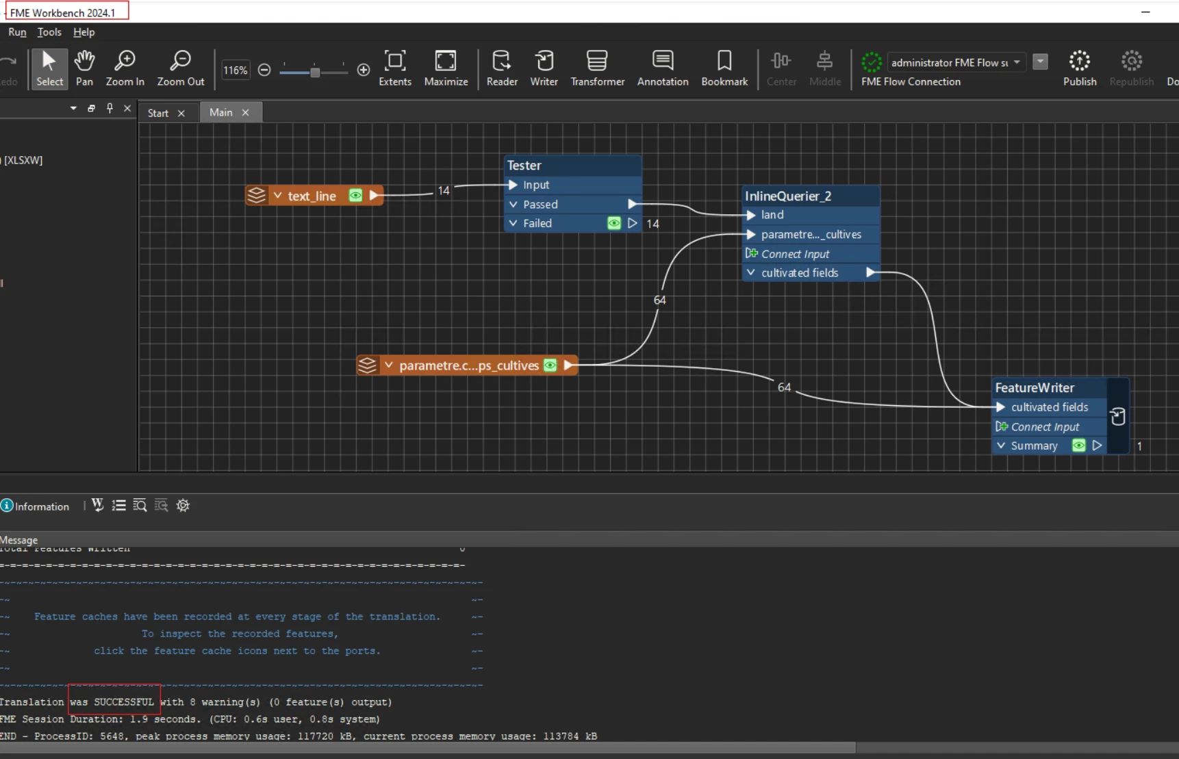This screenshot has width=1179, height=759.
Task: Expand FeatureWriter Summary port
Action: point(1000,446)
